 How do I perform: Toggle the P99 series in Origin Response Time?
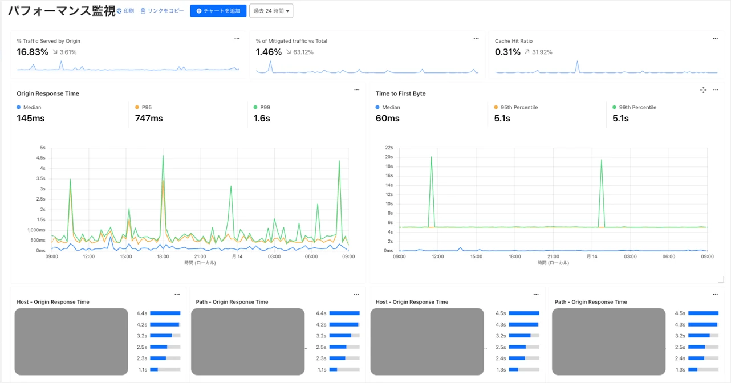pos(265,107)
